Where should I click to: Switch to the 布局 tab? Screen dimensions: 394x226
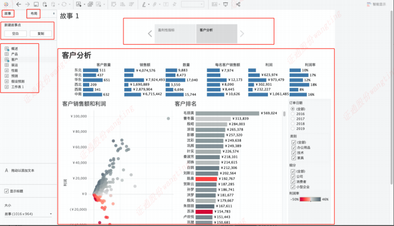pos(34,14)
